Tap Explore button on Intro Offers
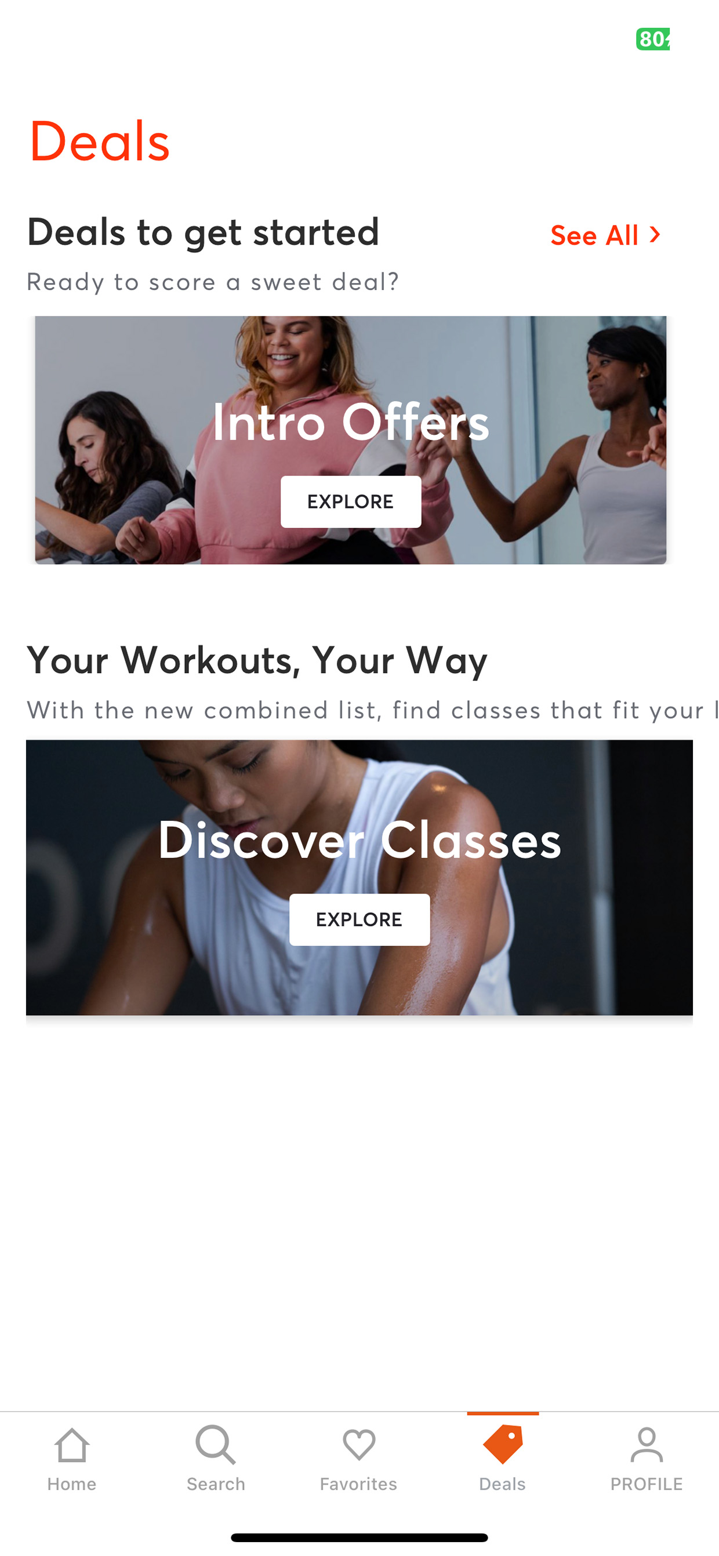The height and width of the screenshot is (1556, 719). coord(350,501)
